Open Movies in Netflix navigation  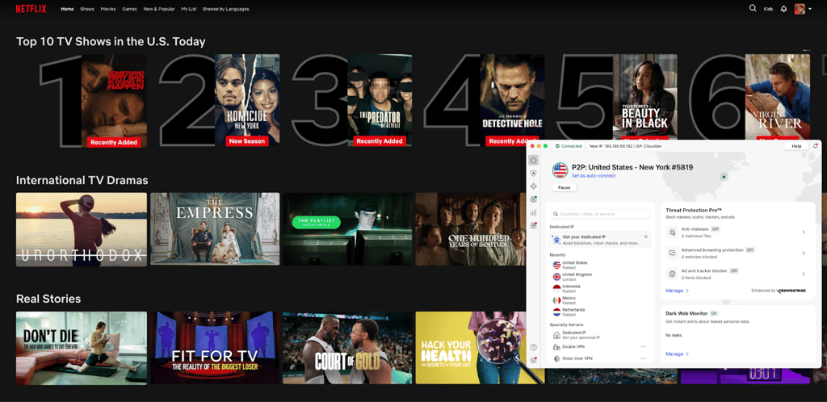(x=108, y=9)
